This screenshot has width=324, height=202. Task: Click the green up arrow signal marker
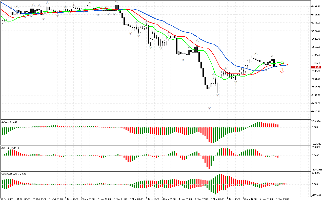[282, 62]
